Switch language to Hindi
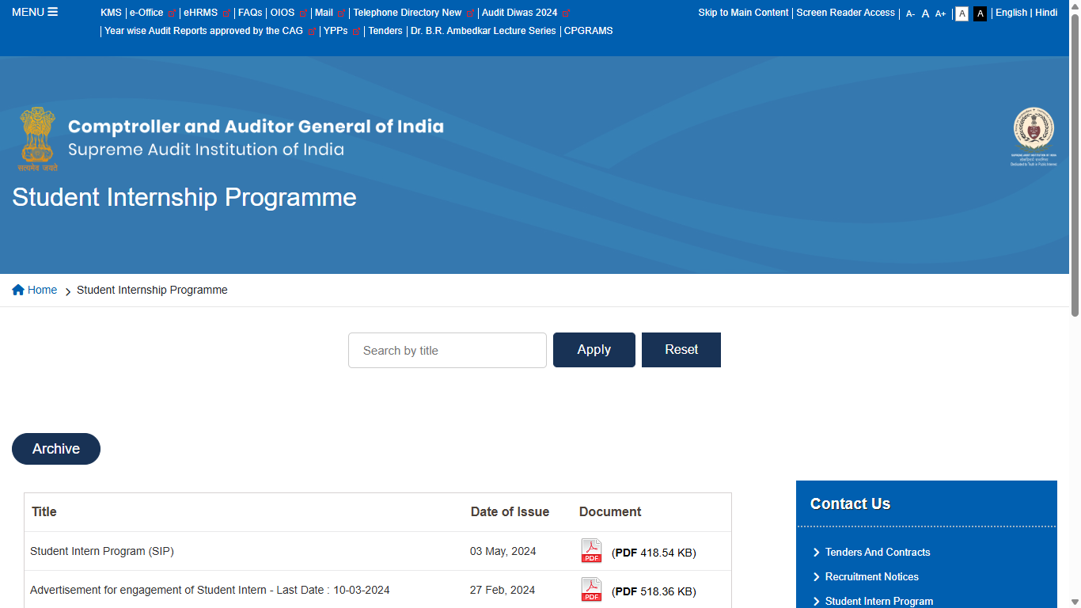Image resolution: width=1081 pixels, height=608 pixels. [x=1046, y=13]
